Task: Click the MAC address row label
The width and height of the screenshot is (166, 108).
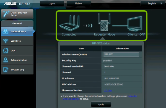Action: pos(69,84)
